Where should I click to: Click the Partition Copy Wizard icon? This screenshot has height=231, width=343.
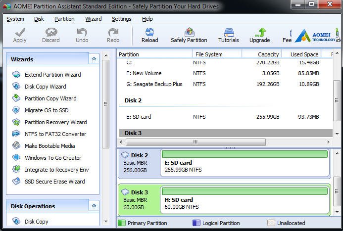coord(16,98)
